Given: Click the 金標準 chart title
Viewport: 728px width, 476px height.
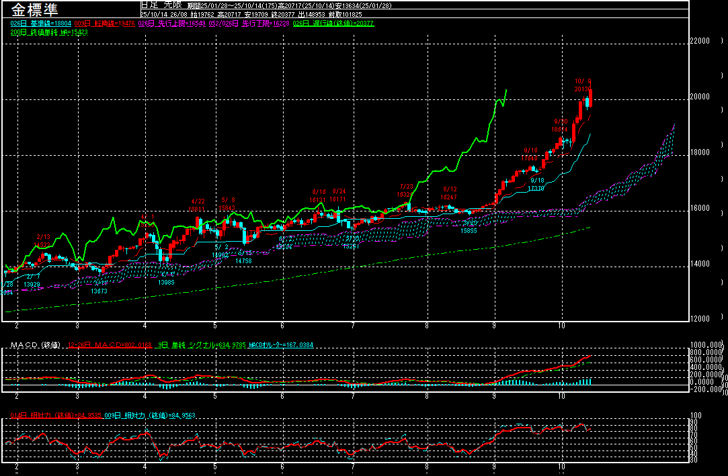Looking at the screenshot, I should click(35, 11).
